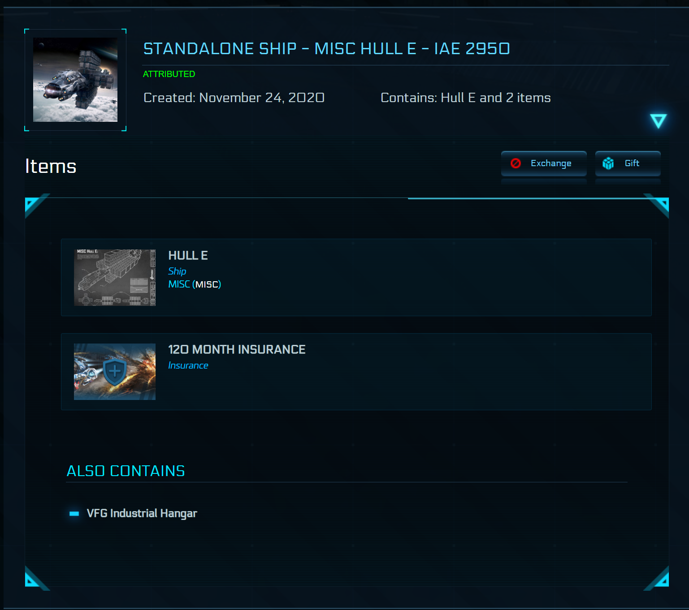The width and height of the screenshot is (689, 610).
Task: Click the Created November 24, 2020 text
Action: point(234,98)
